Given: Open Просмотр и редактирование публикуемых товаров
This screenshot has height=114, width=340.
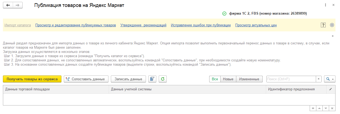Looking at the screenshot, I should (75, 25).
